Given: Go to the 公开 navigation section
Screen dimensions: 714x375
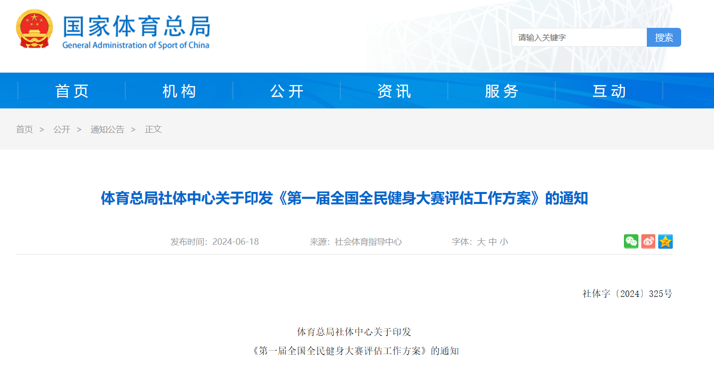Looking at the screenshot, I should (x=287, y=91).
